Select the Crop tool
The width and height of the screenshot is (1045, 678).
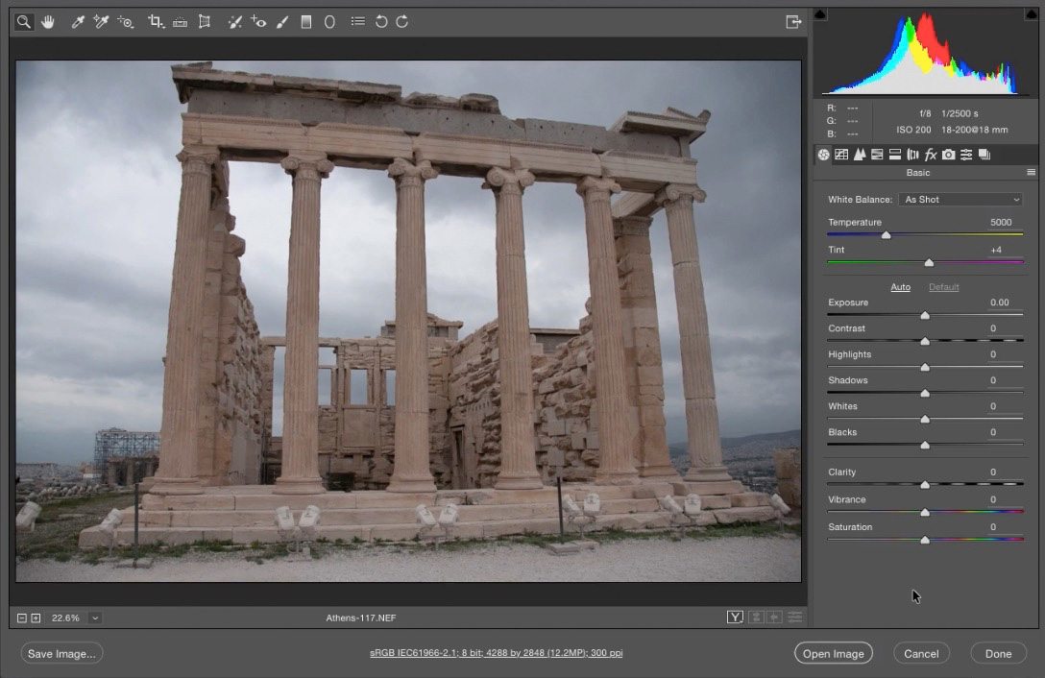click(156, 21)
